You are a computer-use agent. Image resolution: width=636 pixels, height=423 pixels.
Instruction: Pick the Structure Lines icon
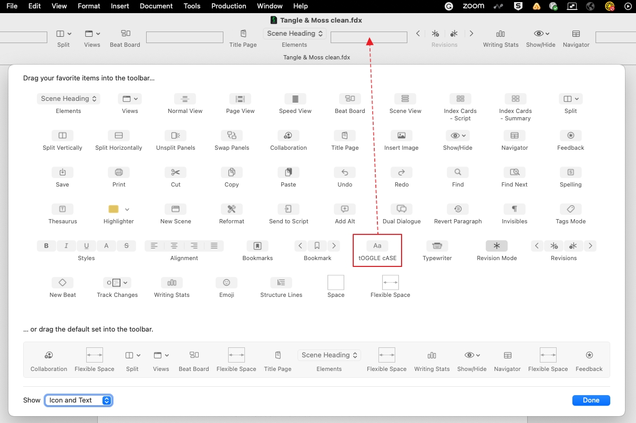tap(281, 283)
